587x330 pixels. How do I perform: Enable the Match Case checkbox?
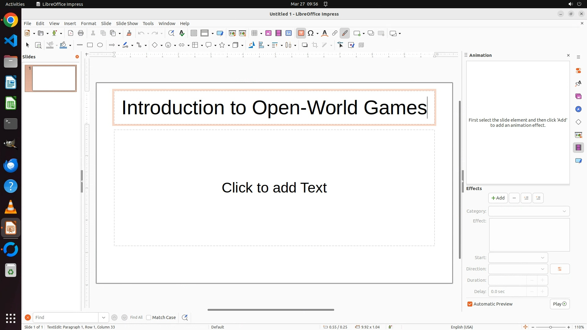pyautogui.click(x=149, y=317)
